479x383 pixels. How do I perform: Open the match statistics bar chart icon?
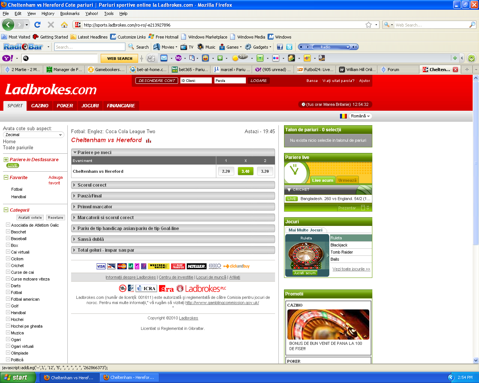[x=149, y=141]
